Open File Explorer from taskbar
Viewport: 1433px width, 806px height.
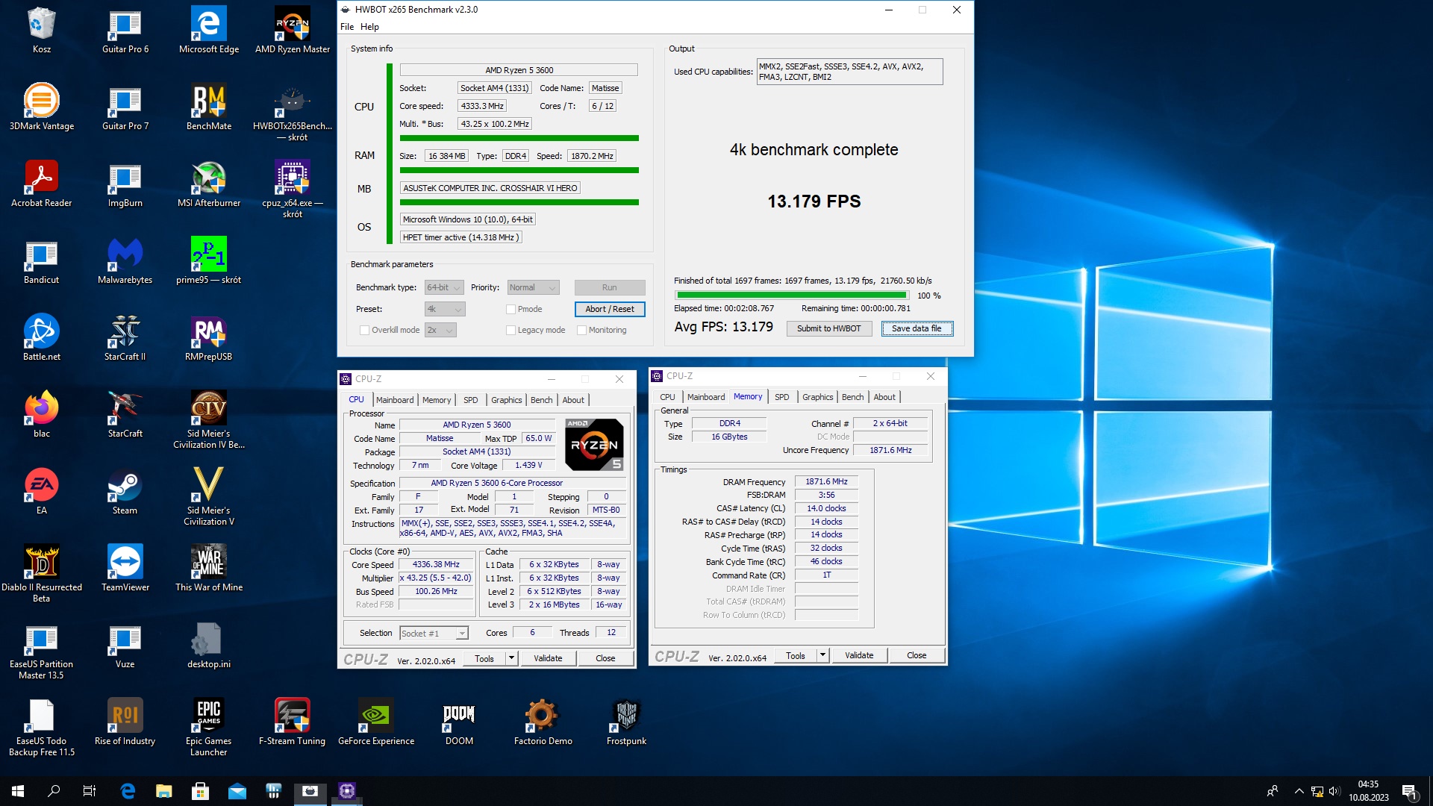click(164, 790)
